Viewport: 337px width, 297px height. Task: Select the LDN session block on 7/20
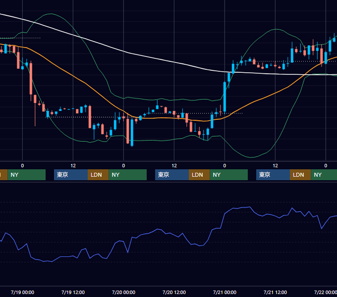199,175
